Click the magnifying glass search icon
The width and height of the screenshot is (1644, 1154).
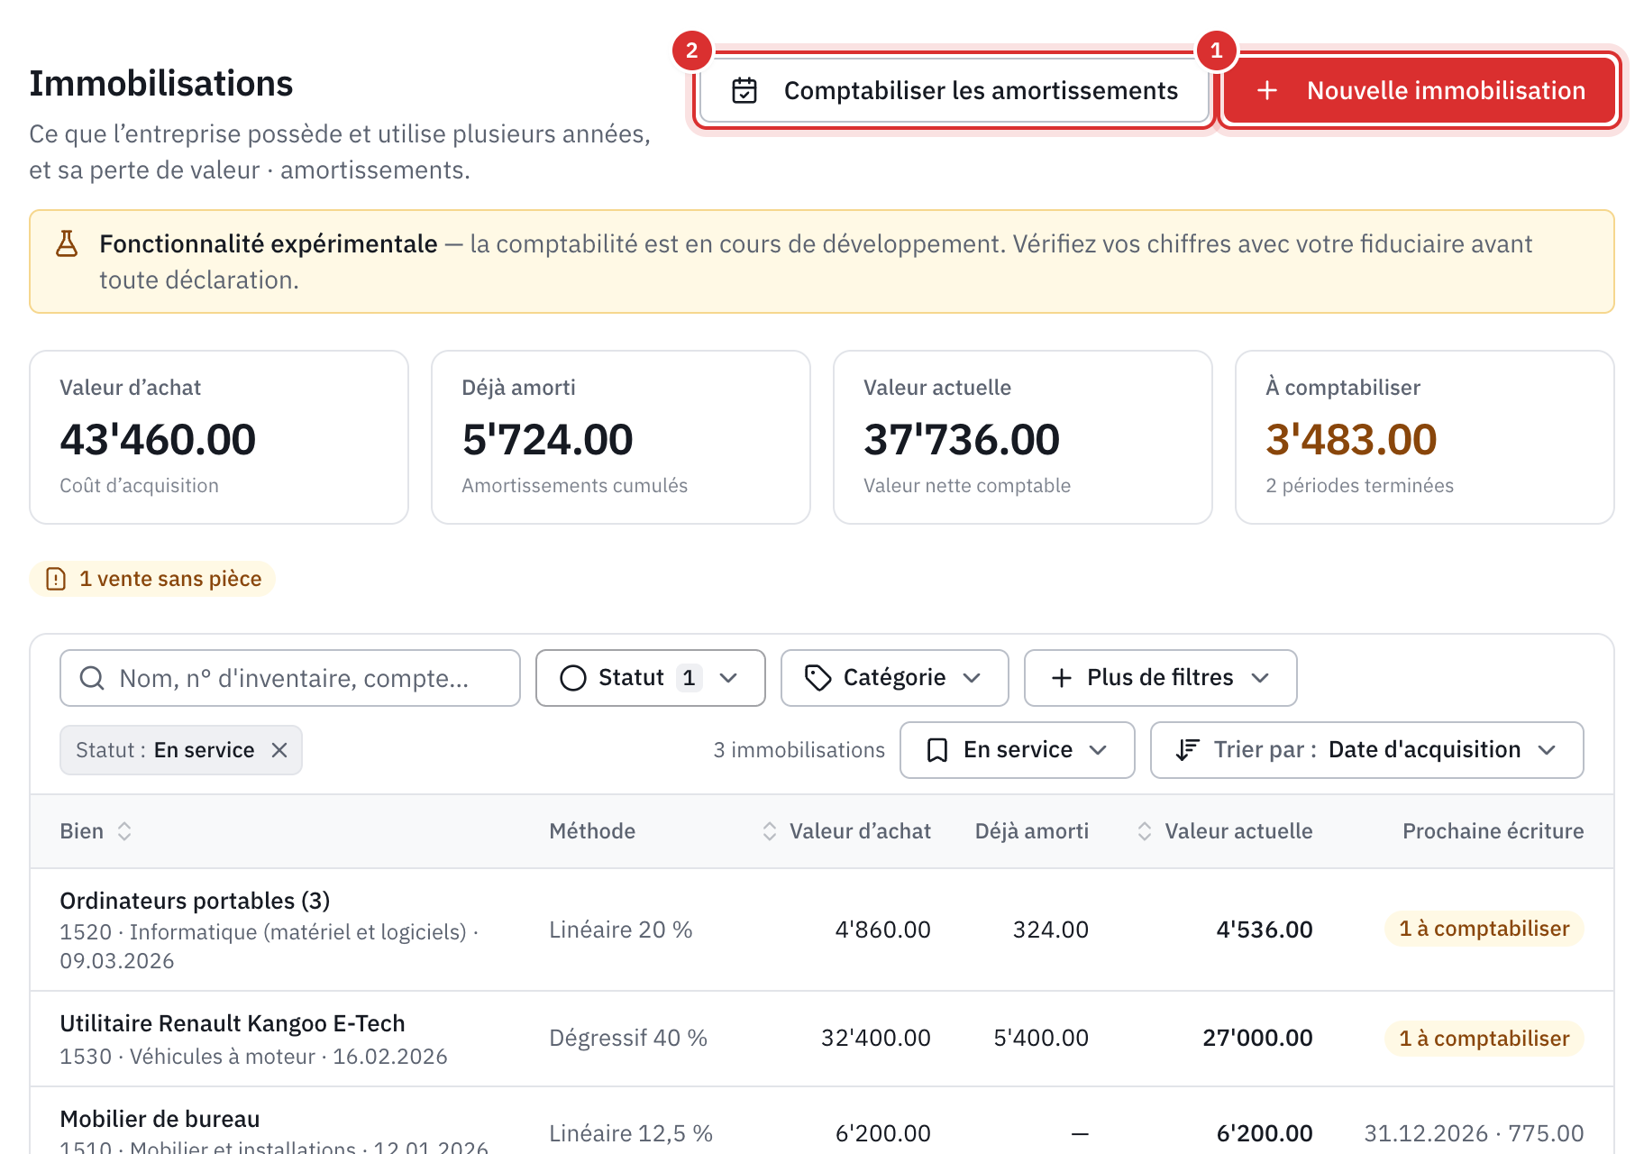point(92,678)
